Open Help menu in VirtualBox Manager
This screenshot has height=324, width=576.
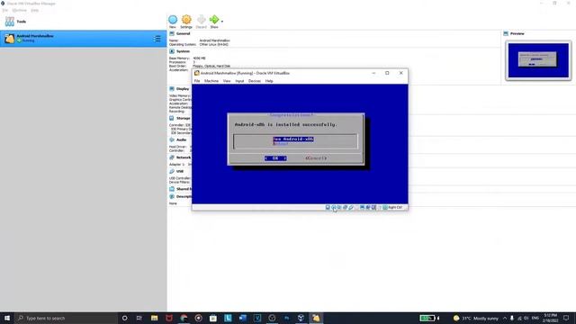click(x=34, y=10)
